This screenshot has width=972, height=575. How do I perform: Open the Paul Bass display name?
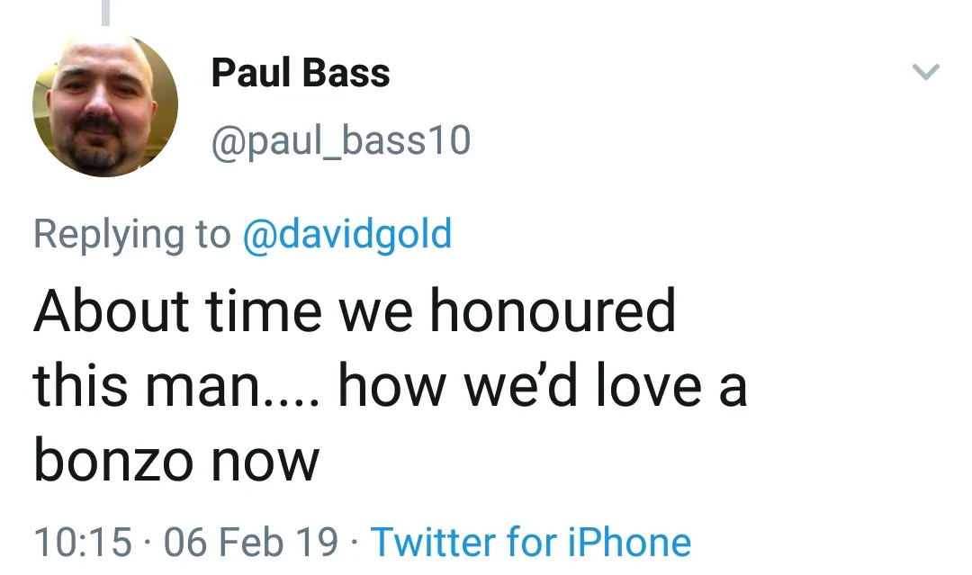[301, 73]
